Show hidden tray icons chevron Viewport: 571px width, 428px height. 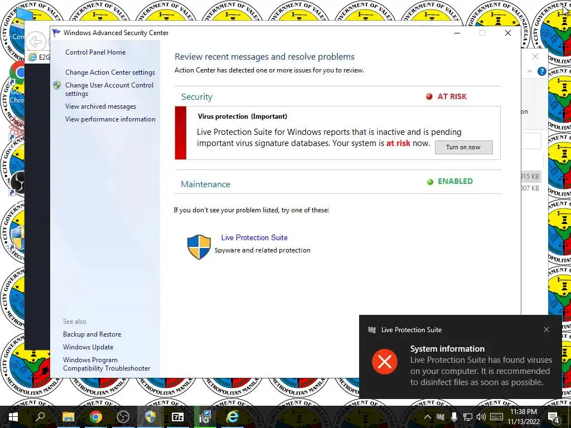(x=428, y=417)
